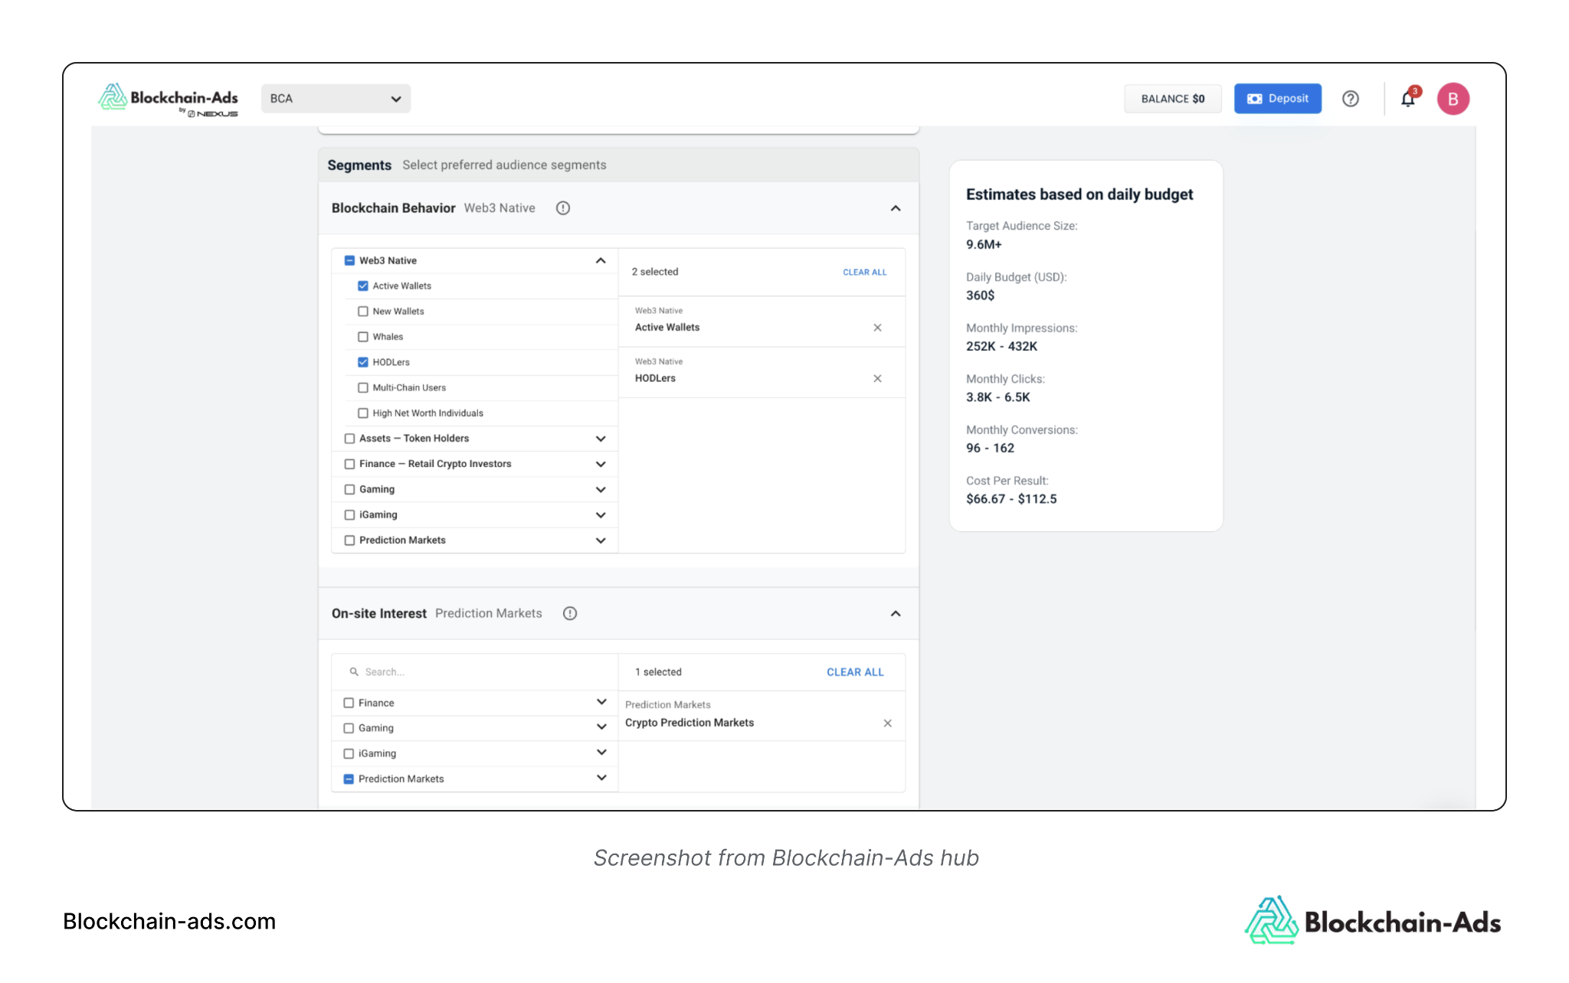Check Prediction Markets checkbox in Blockchain Behavior
Viewport: 1569px width, 983px height.
pyautogui.click(x=349, y=540)
